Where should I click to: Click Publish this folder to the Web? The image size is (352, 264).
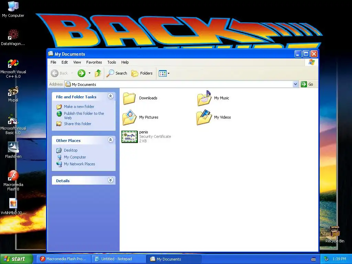click(x=84, y=115)
